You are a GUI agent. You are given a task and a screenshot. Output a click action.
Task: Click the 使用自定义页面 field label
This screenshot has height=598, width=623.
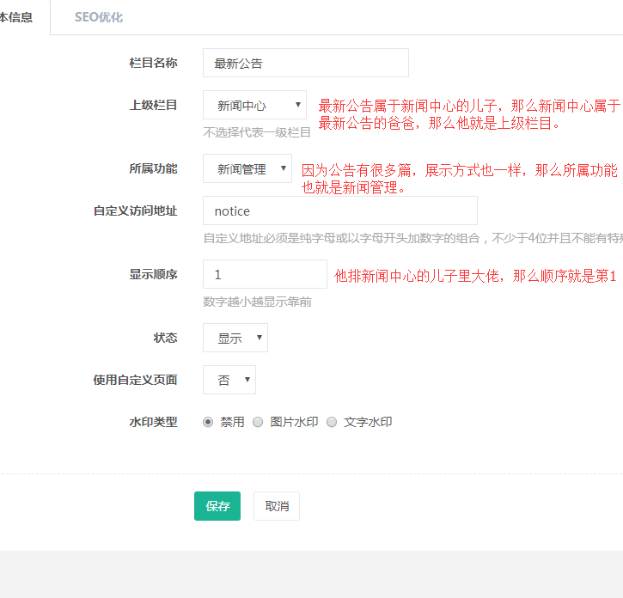(x=135, y=379)
